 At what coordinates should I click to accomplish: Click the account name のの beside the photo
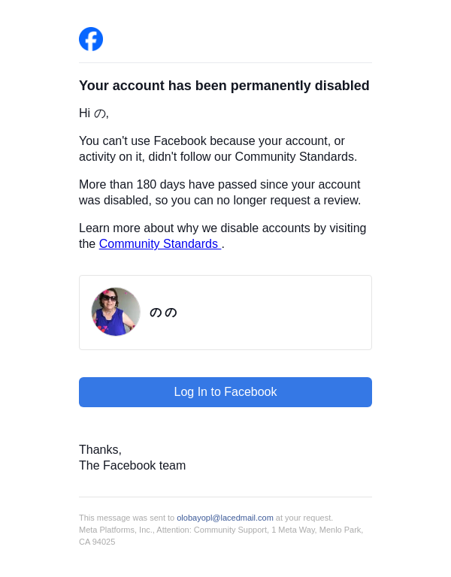[x=163, y=313]
